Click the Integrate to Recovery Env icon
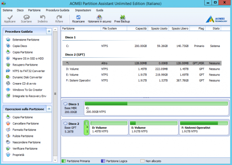The image size is (232, 165). 8,96
